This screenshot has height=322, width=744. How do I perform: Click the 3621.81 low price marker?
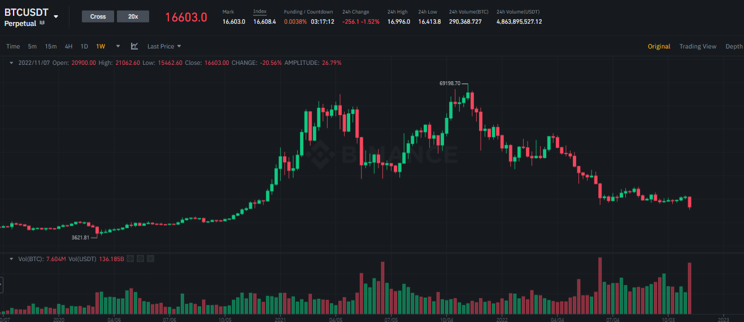(80, 237)
